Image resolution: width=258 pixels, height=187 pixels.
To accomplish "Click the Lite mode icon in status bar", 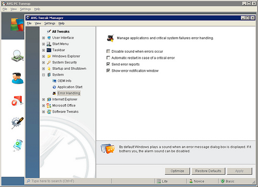I will click(159, 181).
